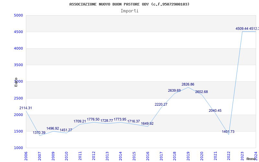Click the 3500 y-axis tick label

point(18,65)
